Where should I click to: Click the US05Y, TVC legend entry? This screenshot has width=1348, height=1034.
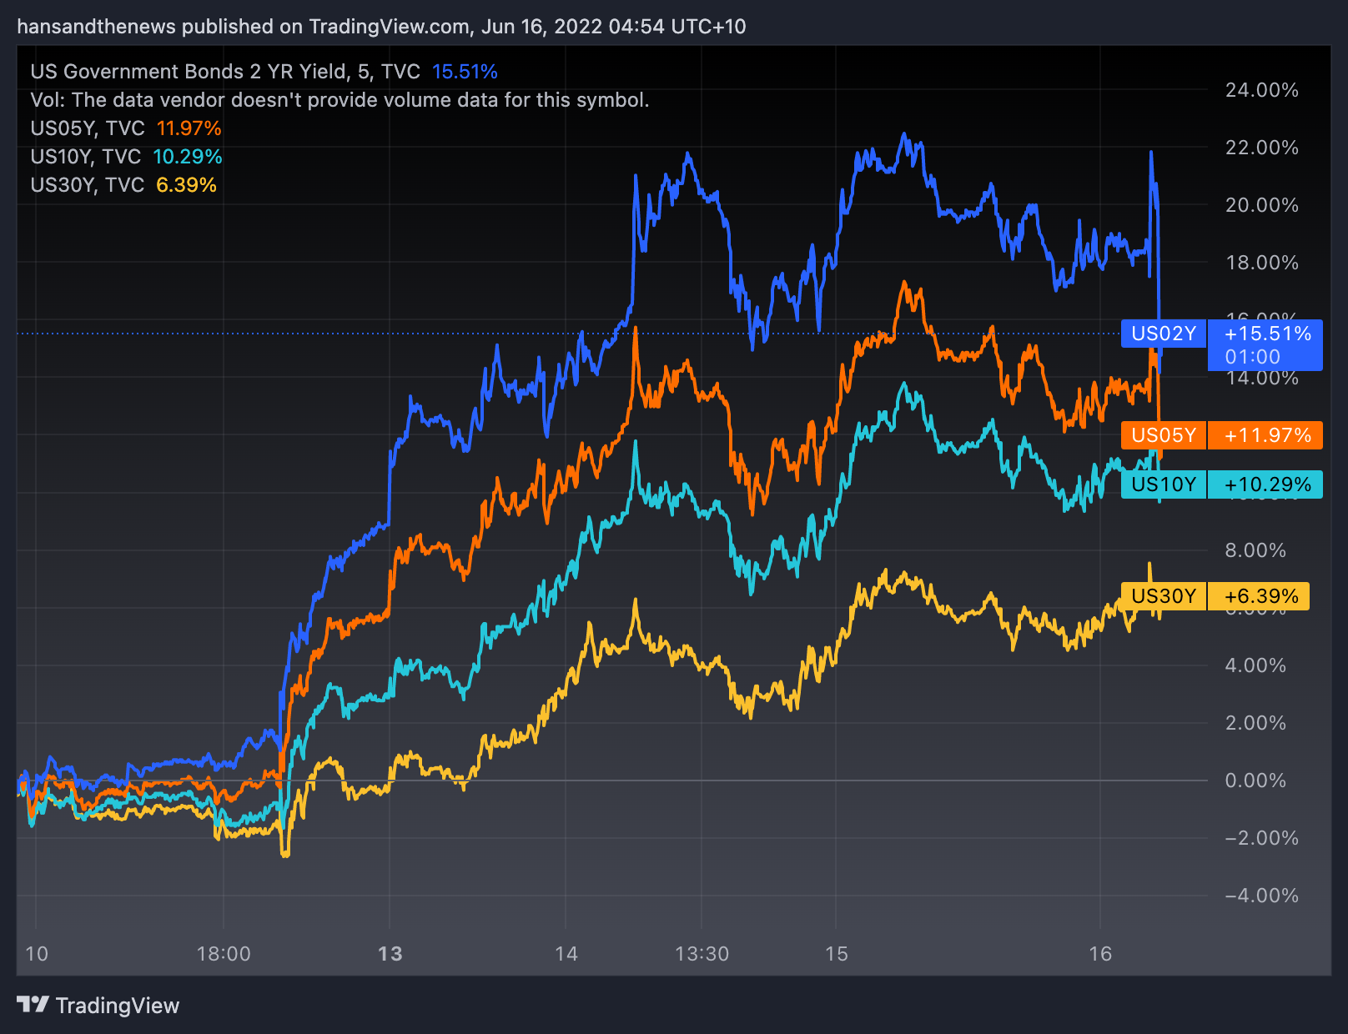[x=88, y=128]
